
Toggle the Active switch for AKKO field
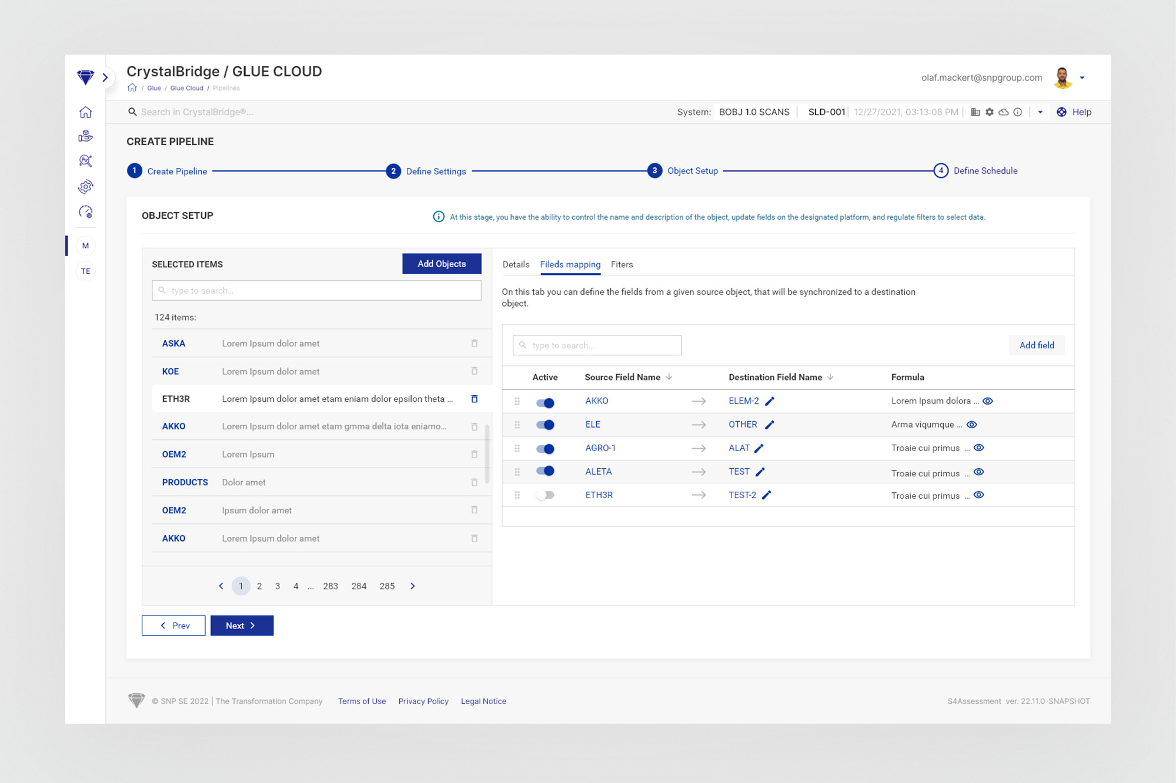tap(545, 402)
